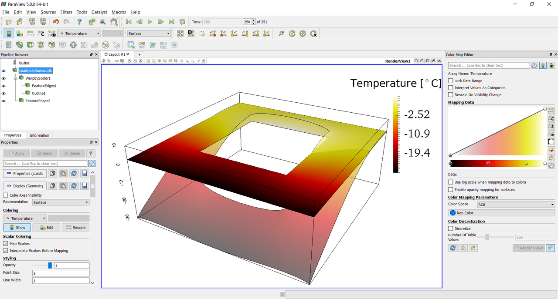The image size is (558, 299).
Task: Click the Undo icon in toolbar
Action: [56, 22]
